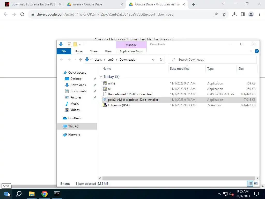Click the Search Downloads field
Image resolution: width=265 pixels, height=199 pixels.
[212, 60]
